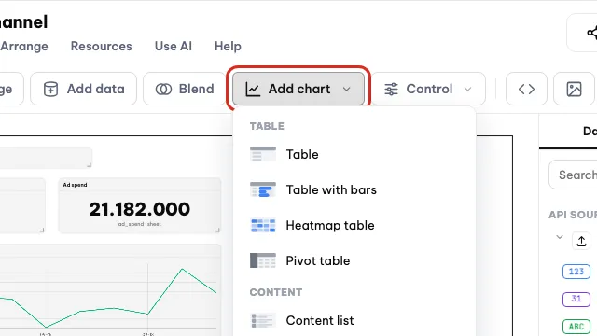Image resolution: width=597 pixels, height=336 pixels.
Task: Click the Pivot table icon
Action: (263, 260)
